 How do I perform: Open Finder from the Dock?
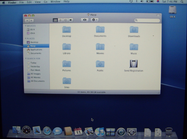click(16, 130)
